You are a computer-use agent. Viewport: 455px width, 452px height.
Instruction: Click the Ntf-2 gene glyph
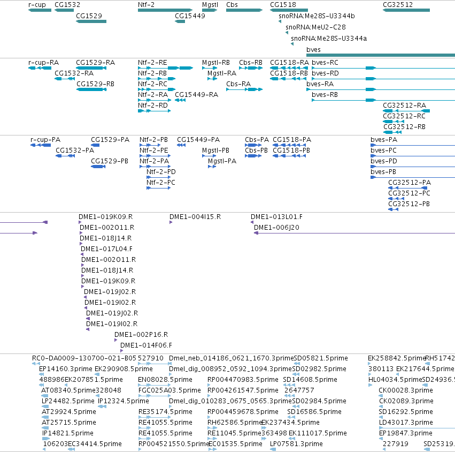click(165, 10)
